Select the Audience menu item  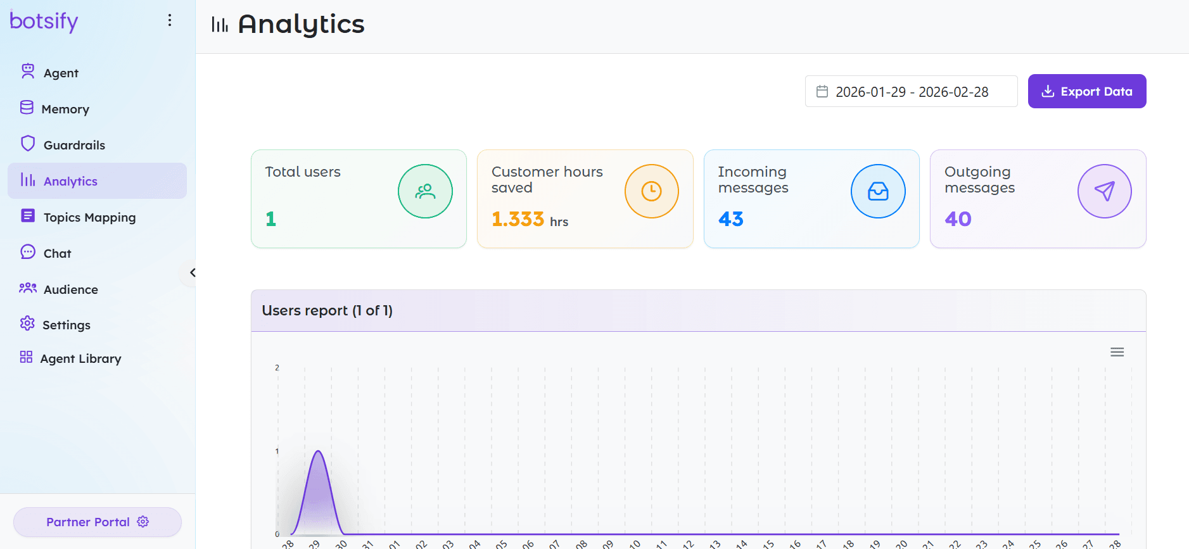point(70,289)
